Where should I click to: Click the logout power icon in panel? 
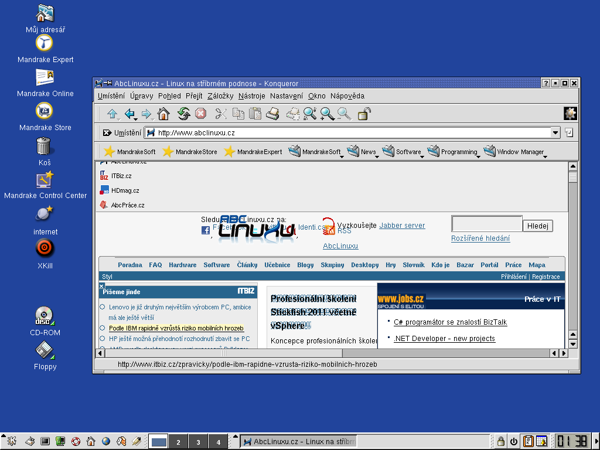pyautogui.click(x=514, y=442)
